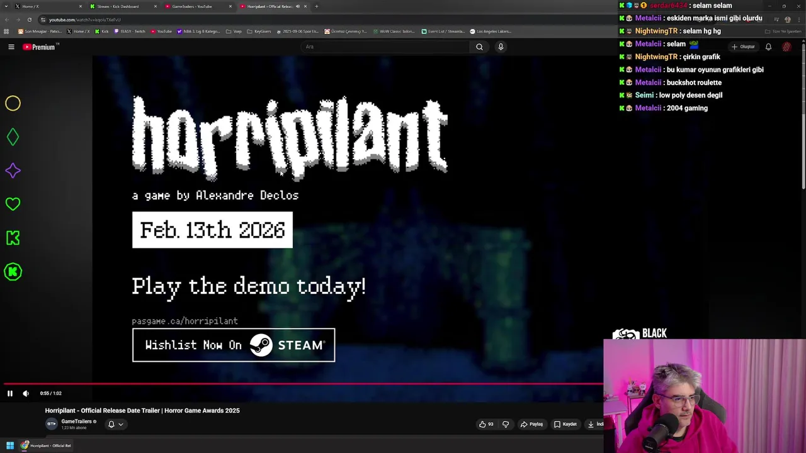The height and width of the screenshot is (453, 806).
Task: Open the YouTube hamburger guide menu
Action: tap(11, 47)
